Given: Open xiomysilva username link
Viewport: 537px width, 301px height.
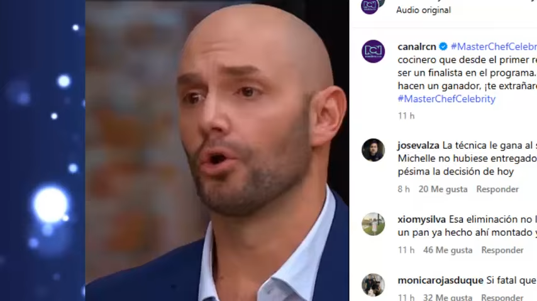Looking at the screenshot, I should click(x=421, y=219).
